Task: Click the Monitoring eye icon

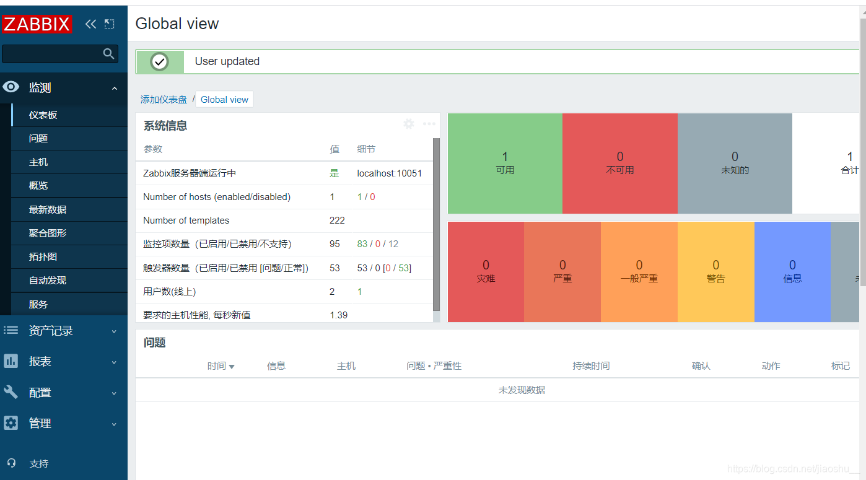Action: pos(11,87)
